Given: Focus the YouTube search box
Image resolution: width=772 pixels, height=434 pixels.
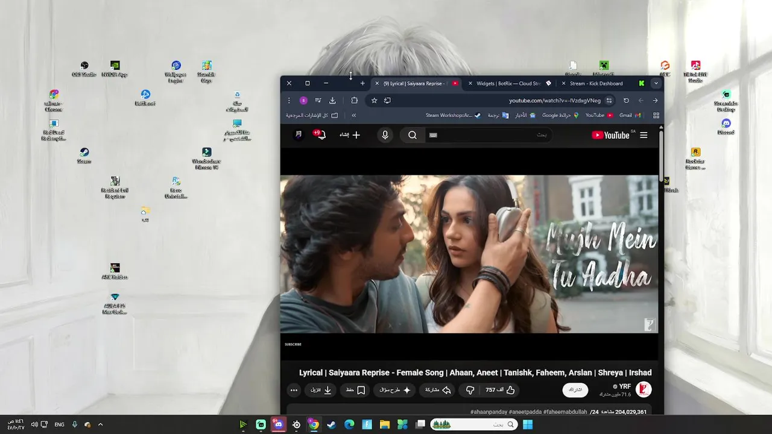Looking at the screenshot, I should point(489,135).
